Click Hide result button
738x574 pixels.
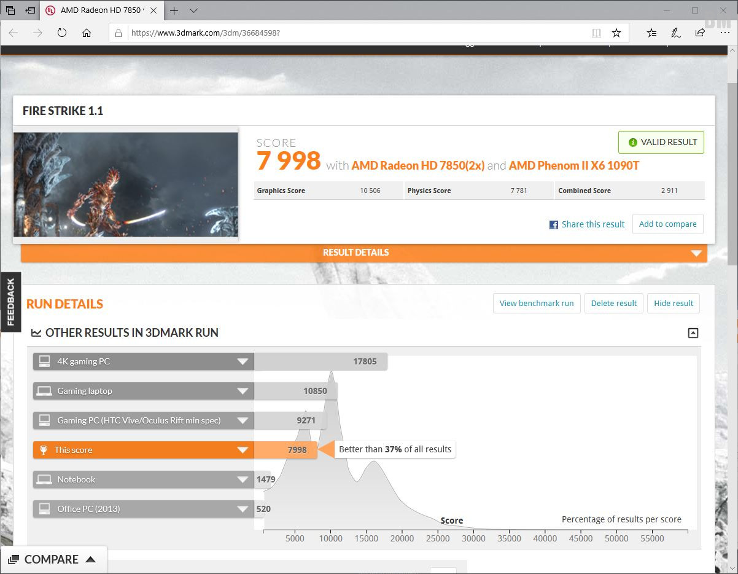coord(674,303)
